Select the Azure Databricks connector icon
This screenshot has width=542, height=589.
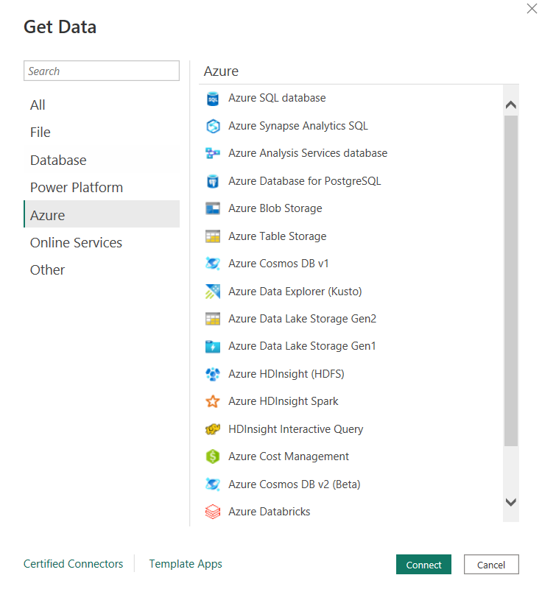point(213,511)
